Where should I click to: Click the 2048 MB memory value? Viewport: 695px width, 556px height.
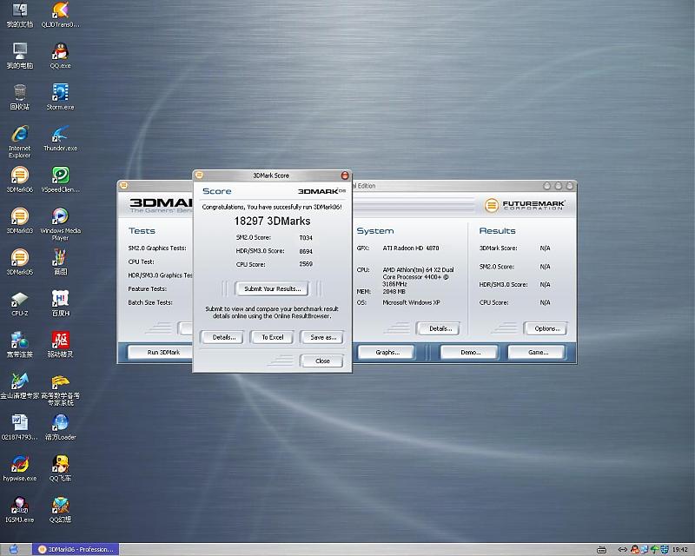394,291
